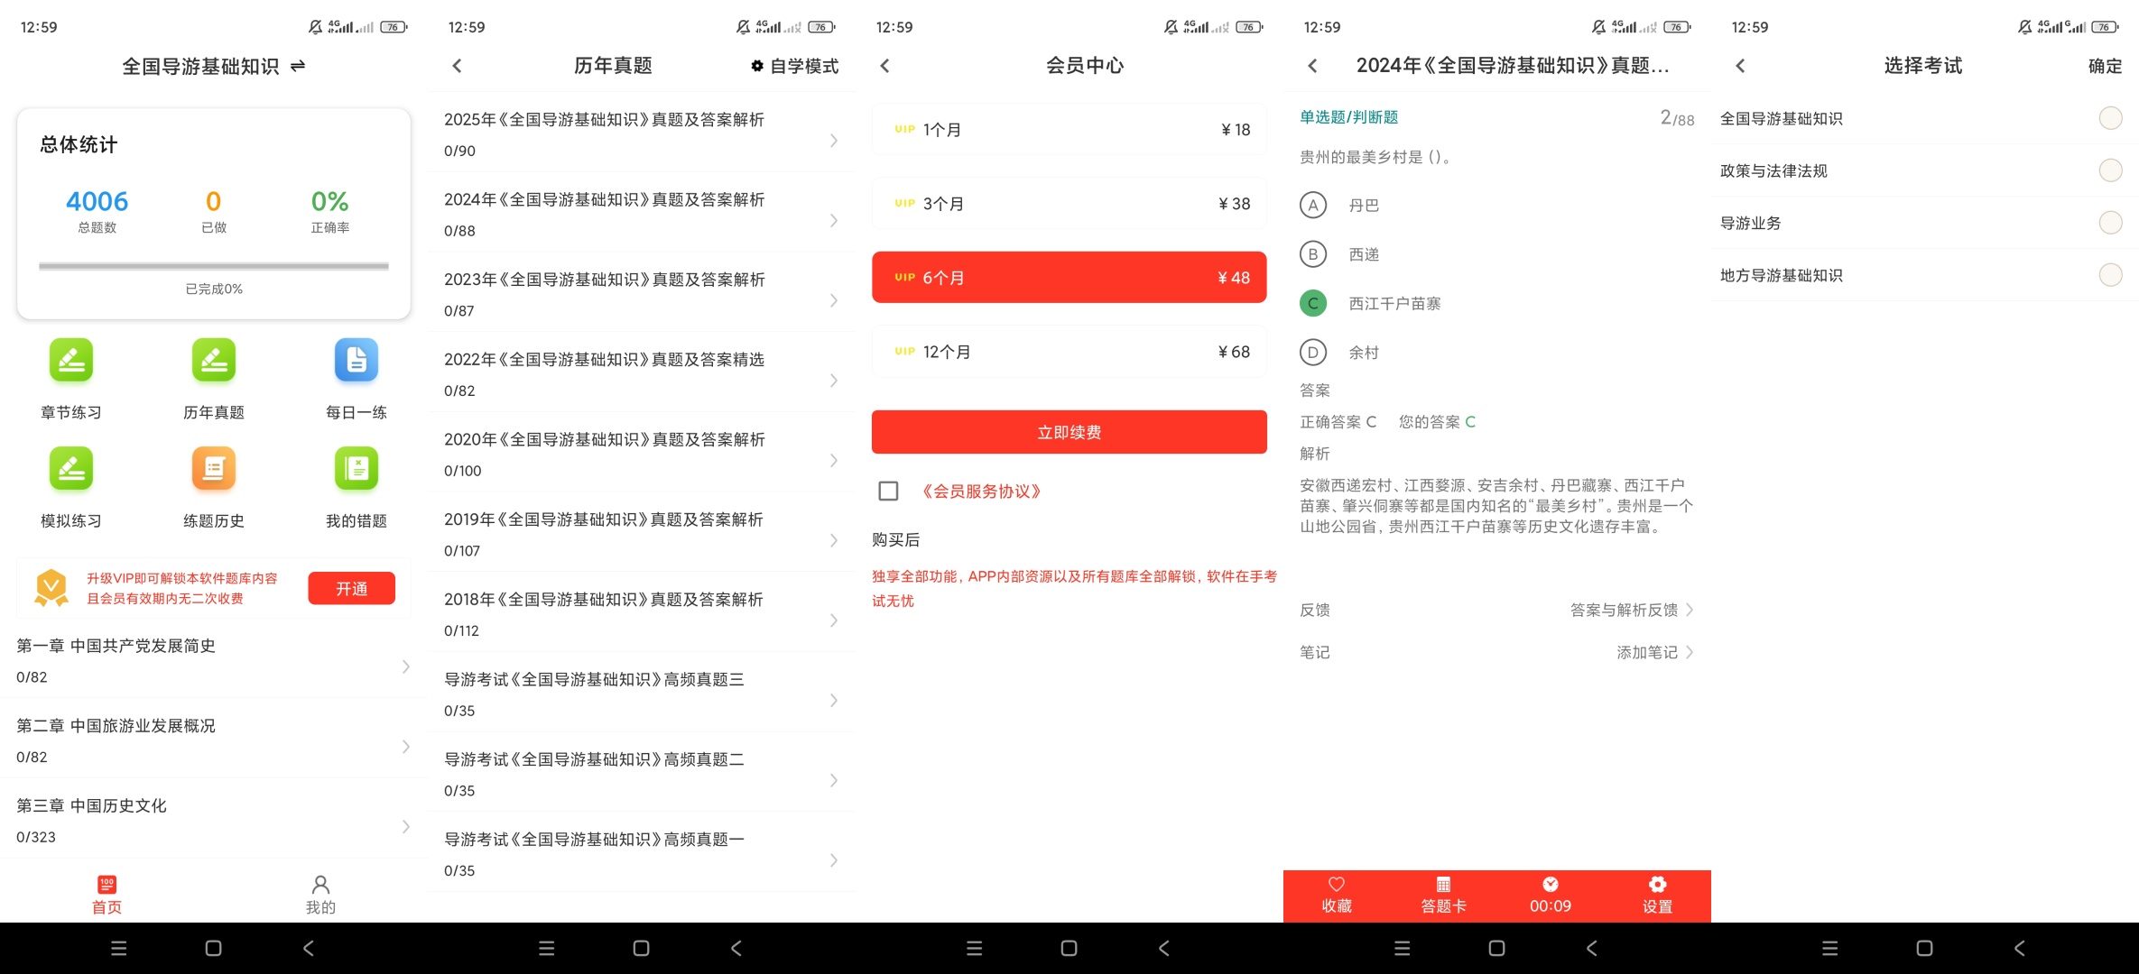Tap the VIP medal badge icon

click(x=51, y=588)
